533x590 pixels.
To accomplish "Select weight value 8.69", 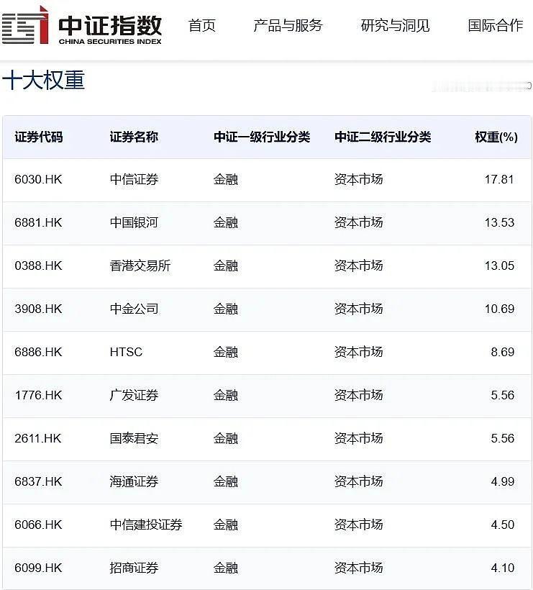I will pos(503,352).
